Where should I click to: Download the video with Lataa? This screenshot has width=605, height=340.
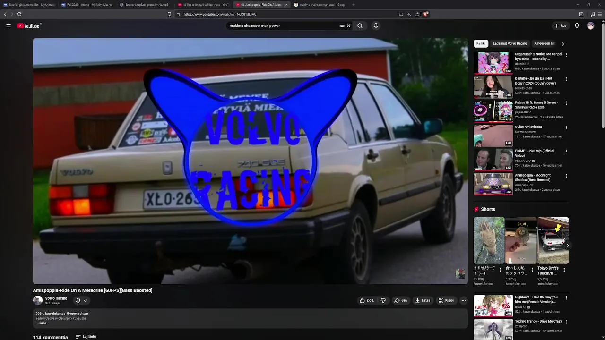tap(423, 300)
